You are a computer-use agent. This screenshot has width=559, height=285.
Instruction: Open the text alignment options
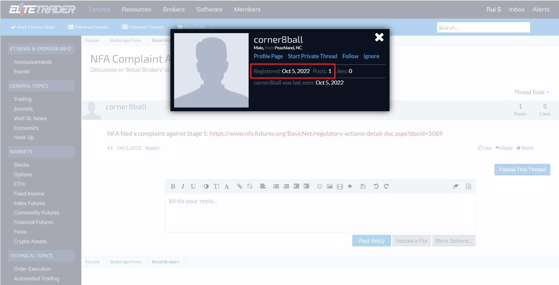[x=263, y=186]
